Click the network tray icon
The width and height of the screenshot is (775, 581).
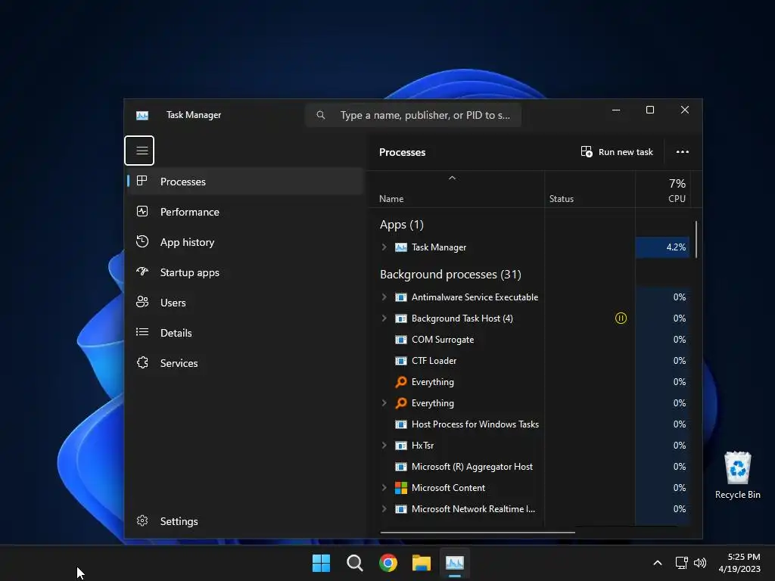[682, 563]
